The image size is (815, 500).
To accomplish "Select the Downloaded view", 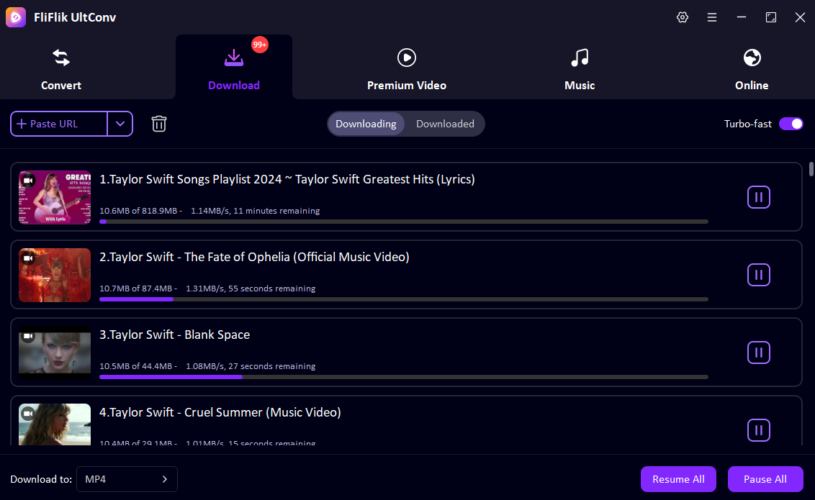I will pyautogui.click(x=445, y=124).
